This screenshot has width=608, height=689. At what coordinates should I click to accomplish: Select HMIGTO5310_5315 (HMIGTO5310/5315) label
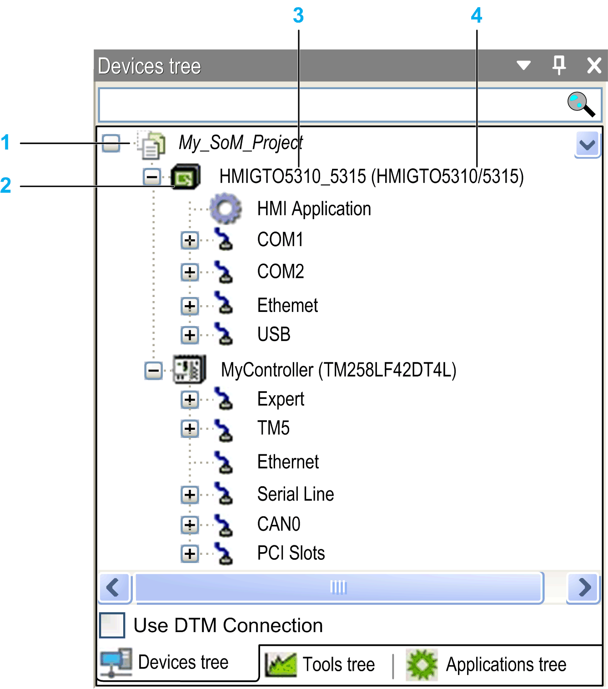(372, 176)
